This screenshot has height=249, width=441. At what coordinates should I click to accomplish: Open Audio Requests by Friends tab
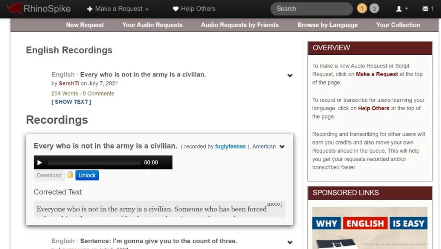[x=240, y=25]
